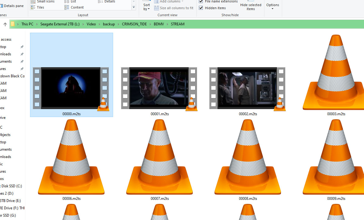Select the 00001.m2ts video thumbnail
Viewport: 364px width, 220px height.
pyautogui.click(x=159, y=88)
